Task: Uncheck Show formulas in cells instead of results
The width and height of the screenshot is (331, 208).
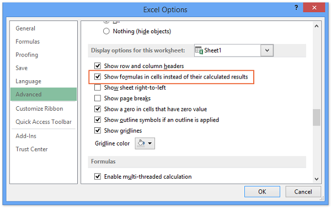Action: (x=98, y=76)
